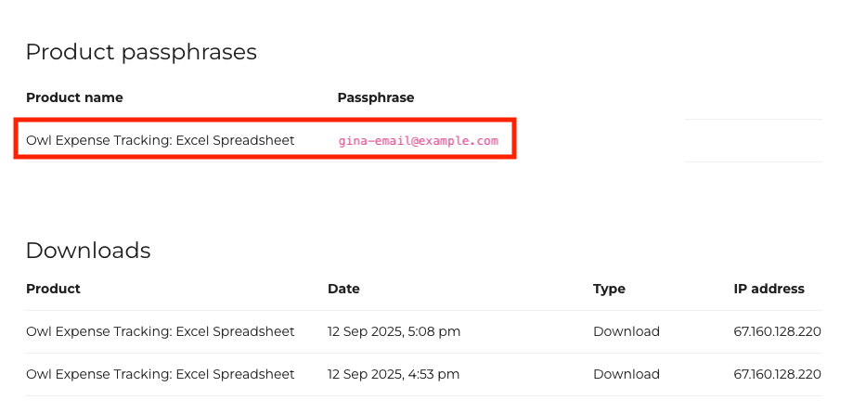Click the Date column header

click(x=343, y=289)
